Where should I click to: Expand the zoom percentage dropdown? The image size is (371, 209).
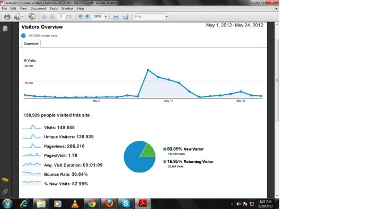point(105,17)
